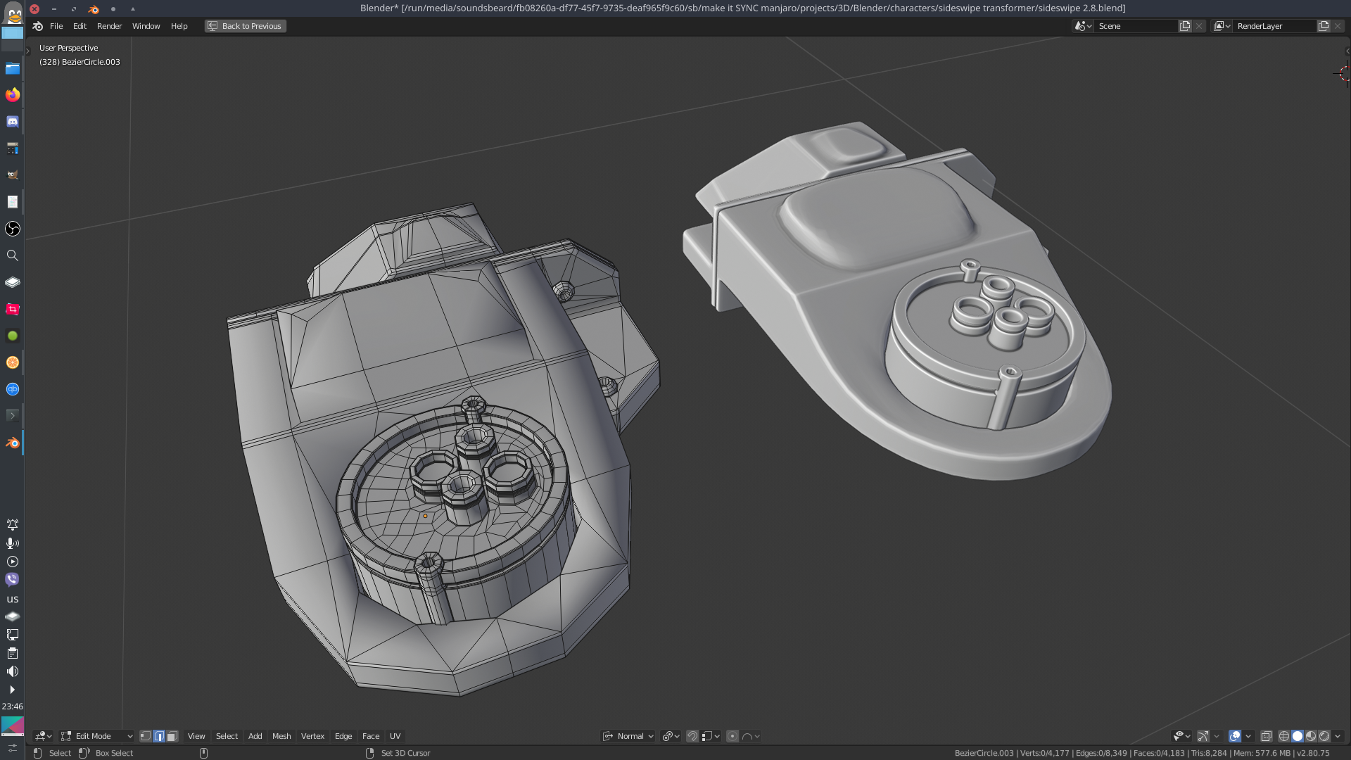The height and width of the screenshot is (760, 1351).
Task: Open the Render menu
Action: pos(109,26)
